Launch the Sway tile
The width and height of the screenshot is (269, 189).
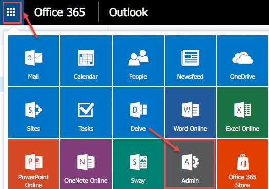click(138, 164)
